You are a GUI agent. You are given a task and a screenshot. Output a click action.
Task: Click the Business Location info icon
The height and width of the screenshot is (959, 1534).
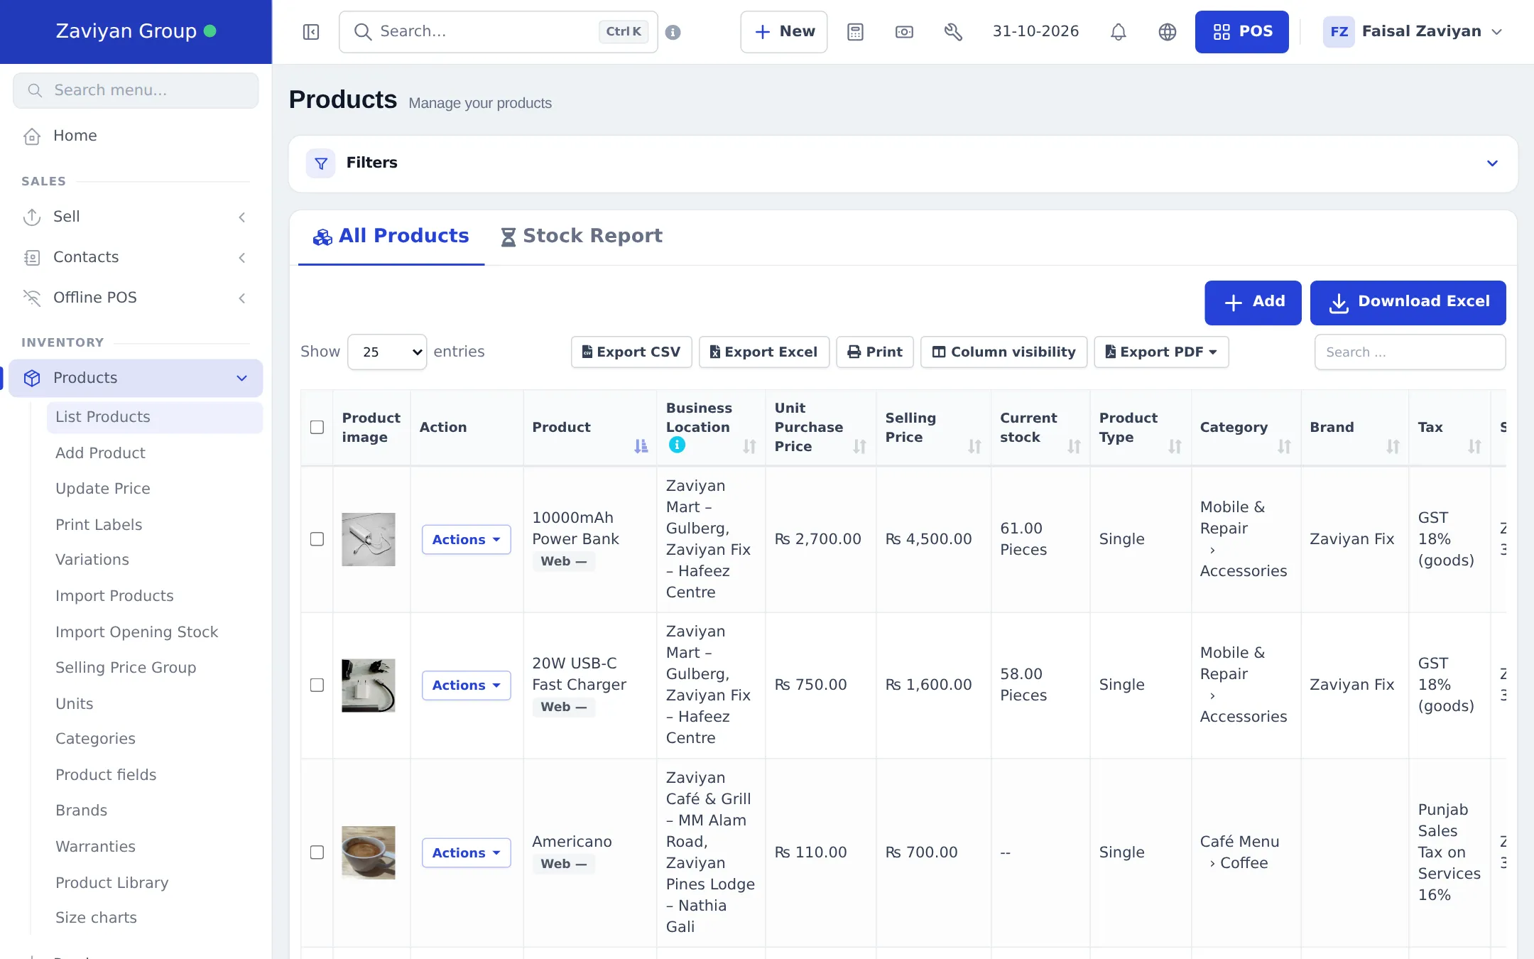[x=677, y=445]
